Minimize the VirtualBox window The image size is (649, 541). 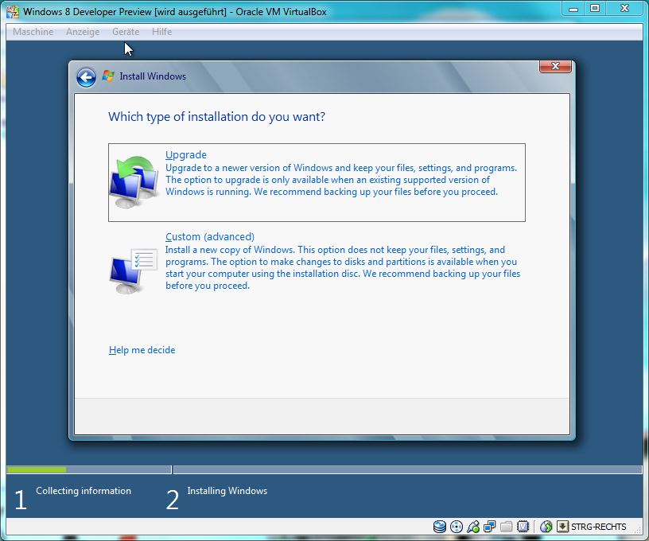pyautogui.click(x=573, y=8)
